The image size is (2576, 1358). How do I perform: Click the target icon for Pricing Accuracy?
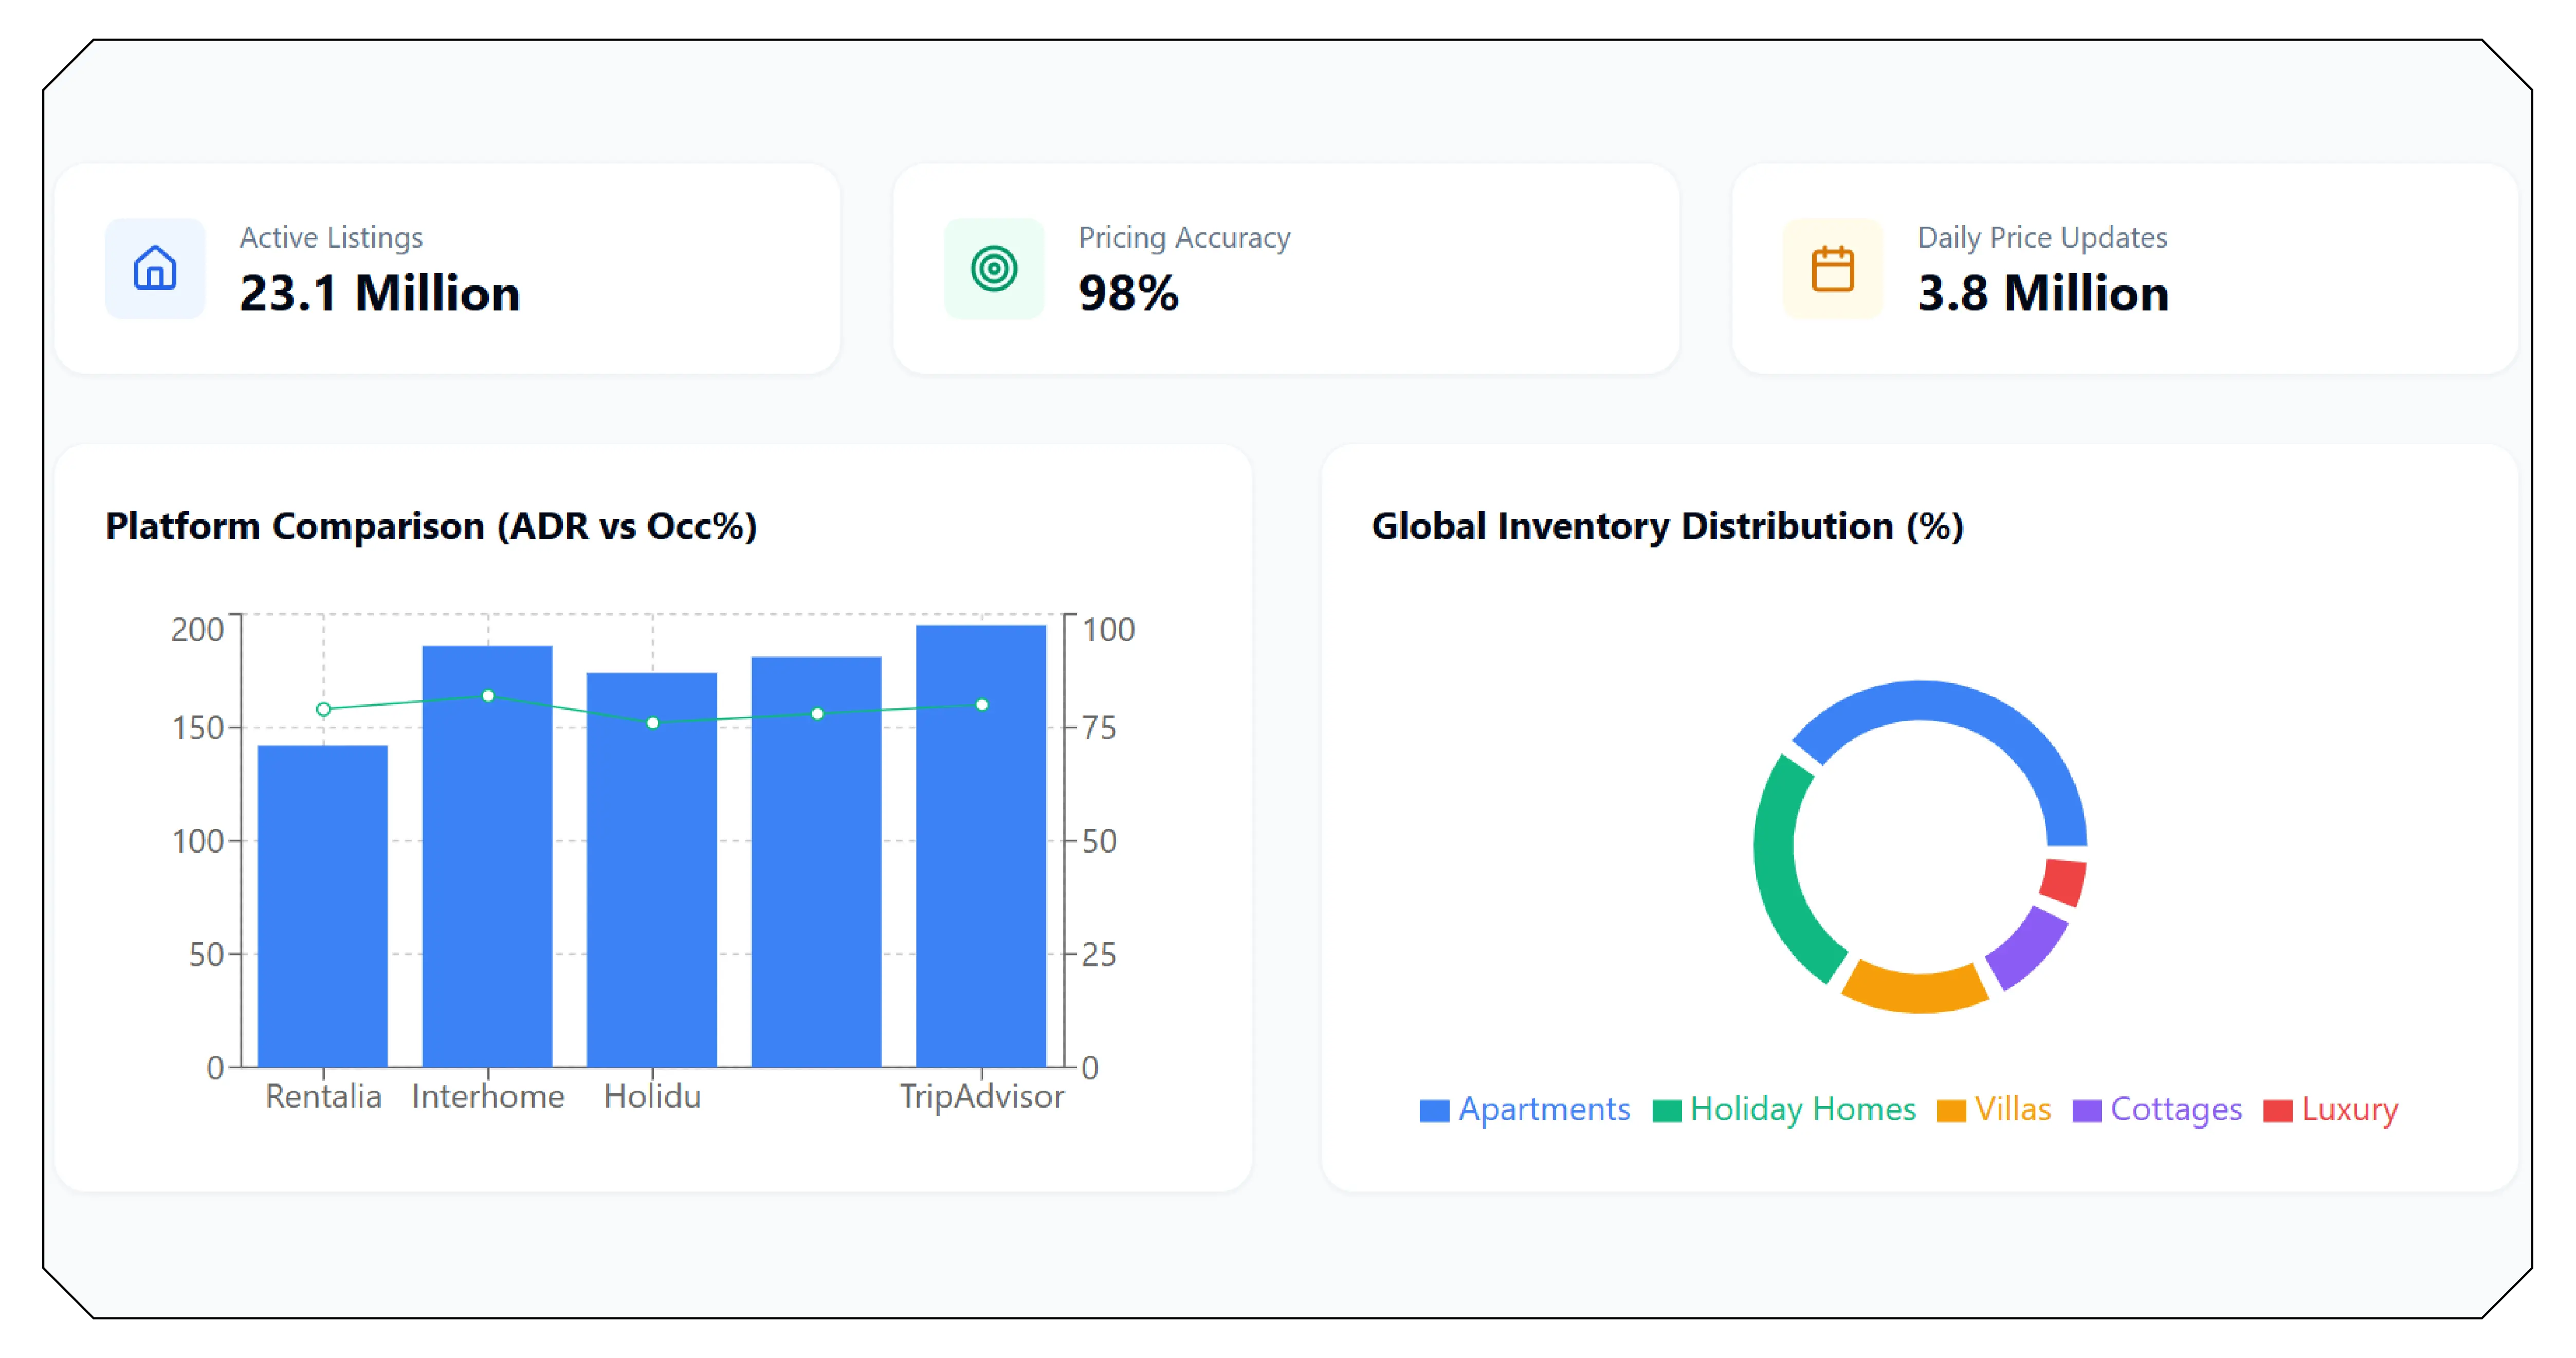pyautogui.click(x=994, y=268)
